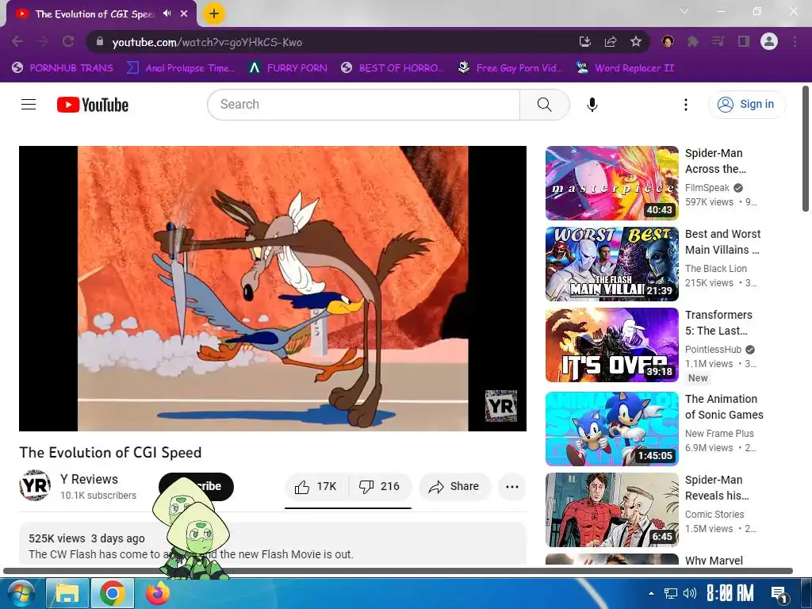Toggle browser side panel icon
This screenshot has height=609, width=812.
pos(744,42)
